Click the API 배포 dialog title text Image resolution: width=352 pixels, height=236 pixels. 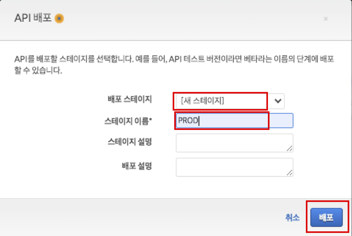click(33, 18)
